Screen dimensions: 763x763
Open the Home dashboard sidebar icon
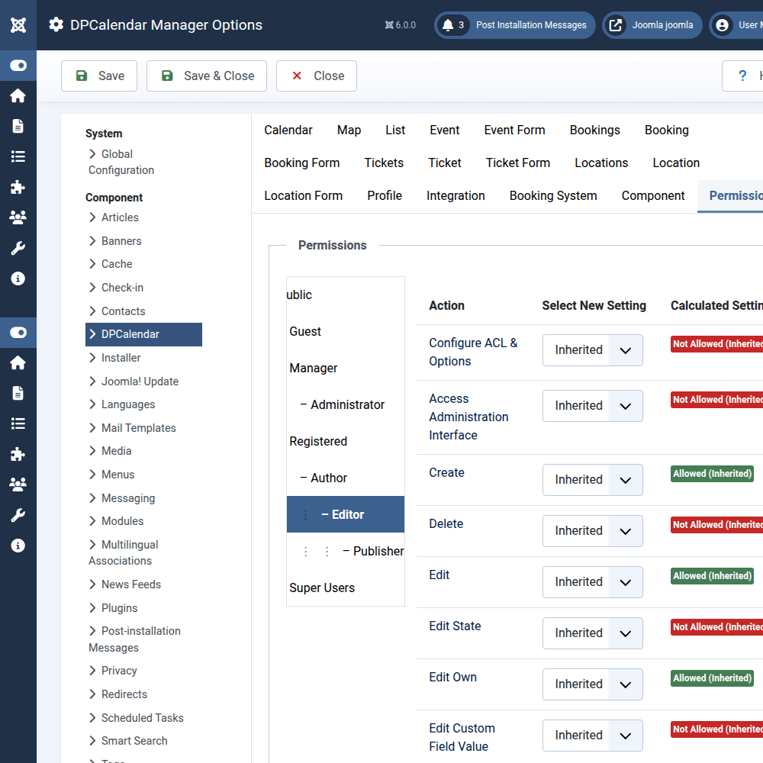(x=18, y=95)
